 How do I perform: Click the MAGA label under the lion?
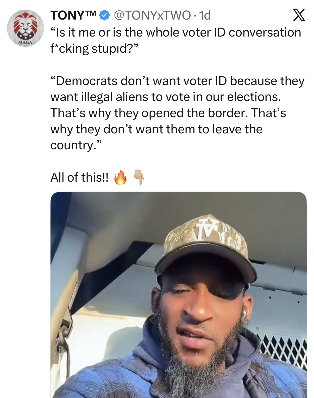(25, 42)
